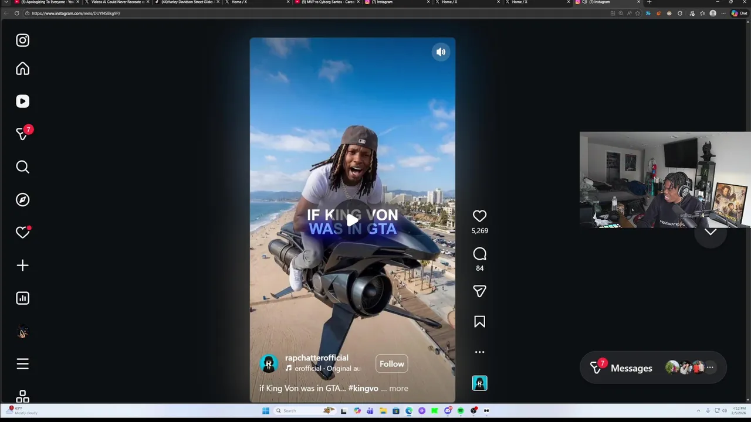Viewport: 751px width, 422px height.
Task: Open browser settings three-dot menu
Action: click(x=723, y=13)
